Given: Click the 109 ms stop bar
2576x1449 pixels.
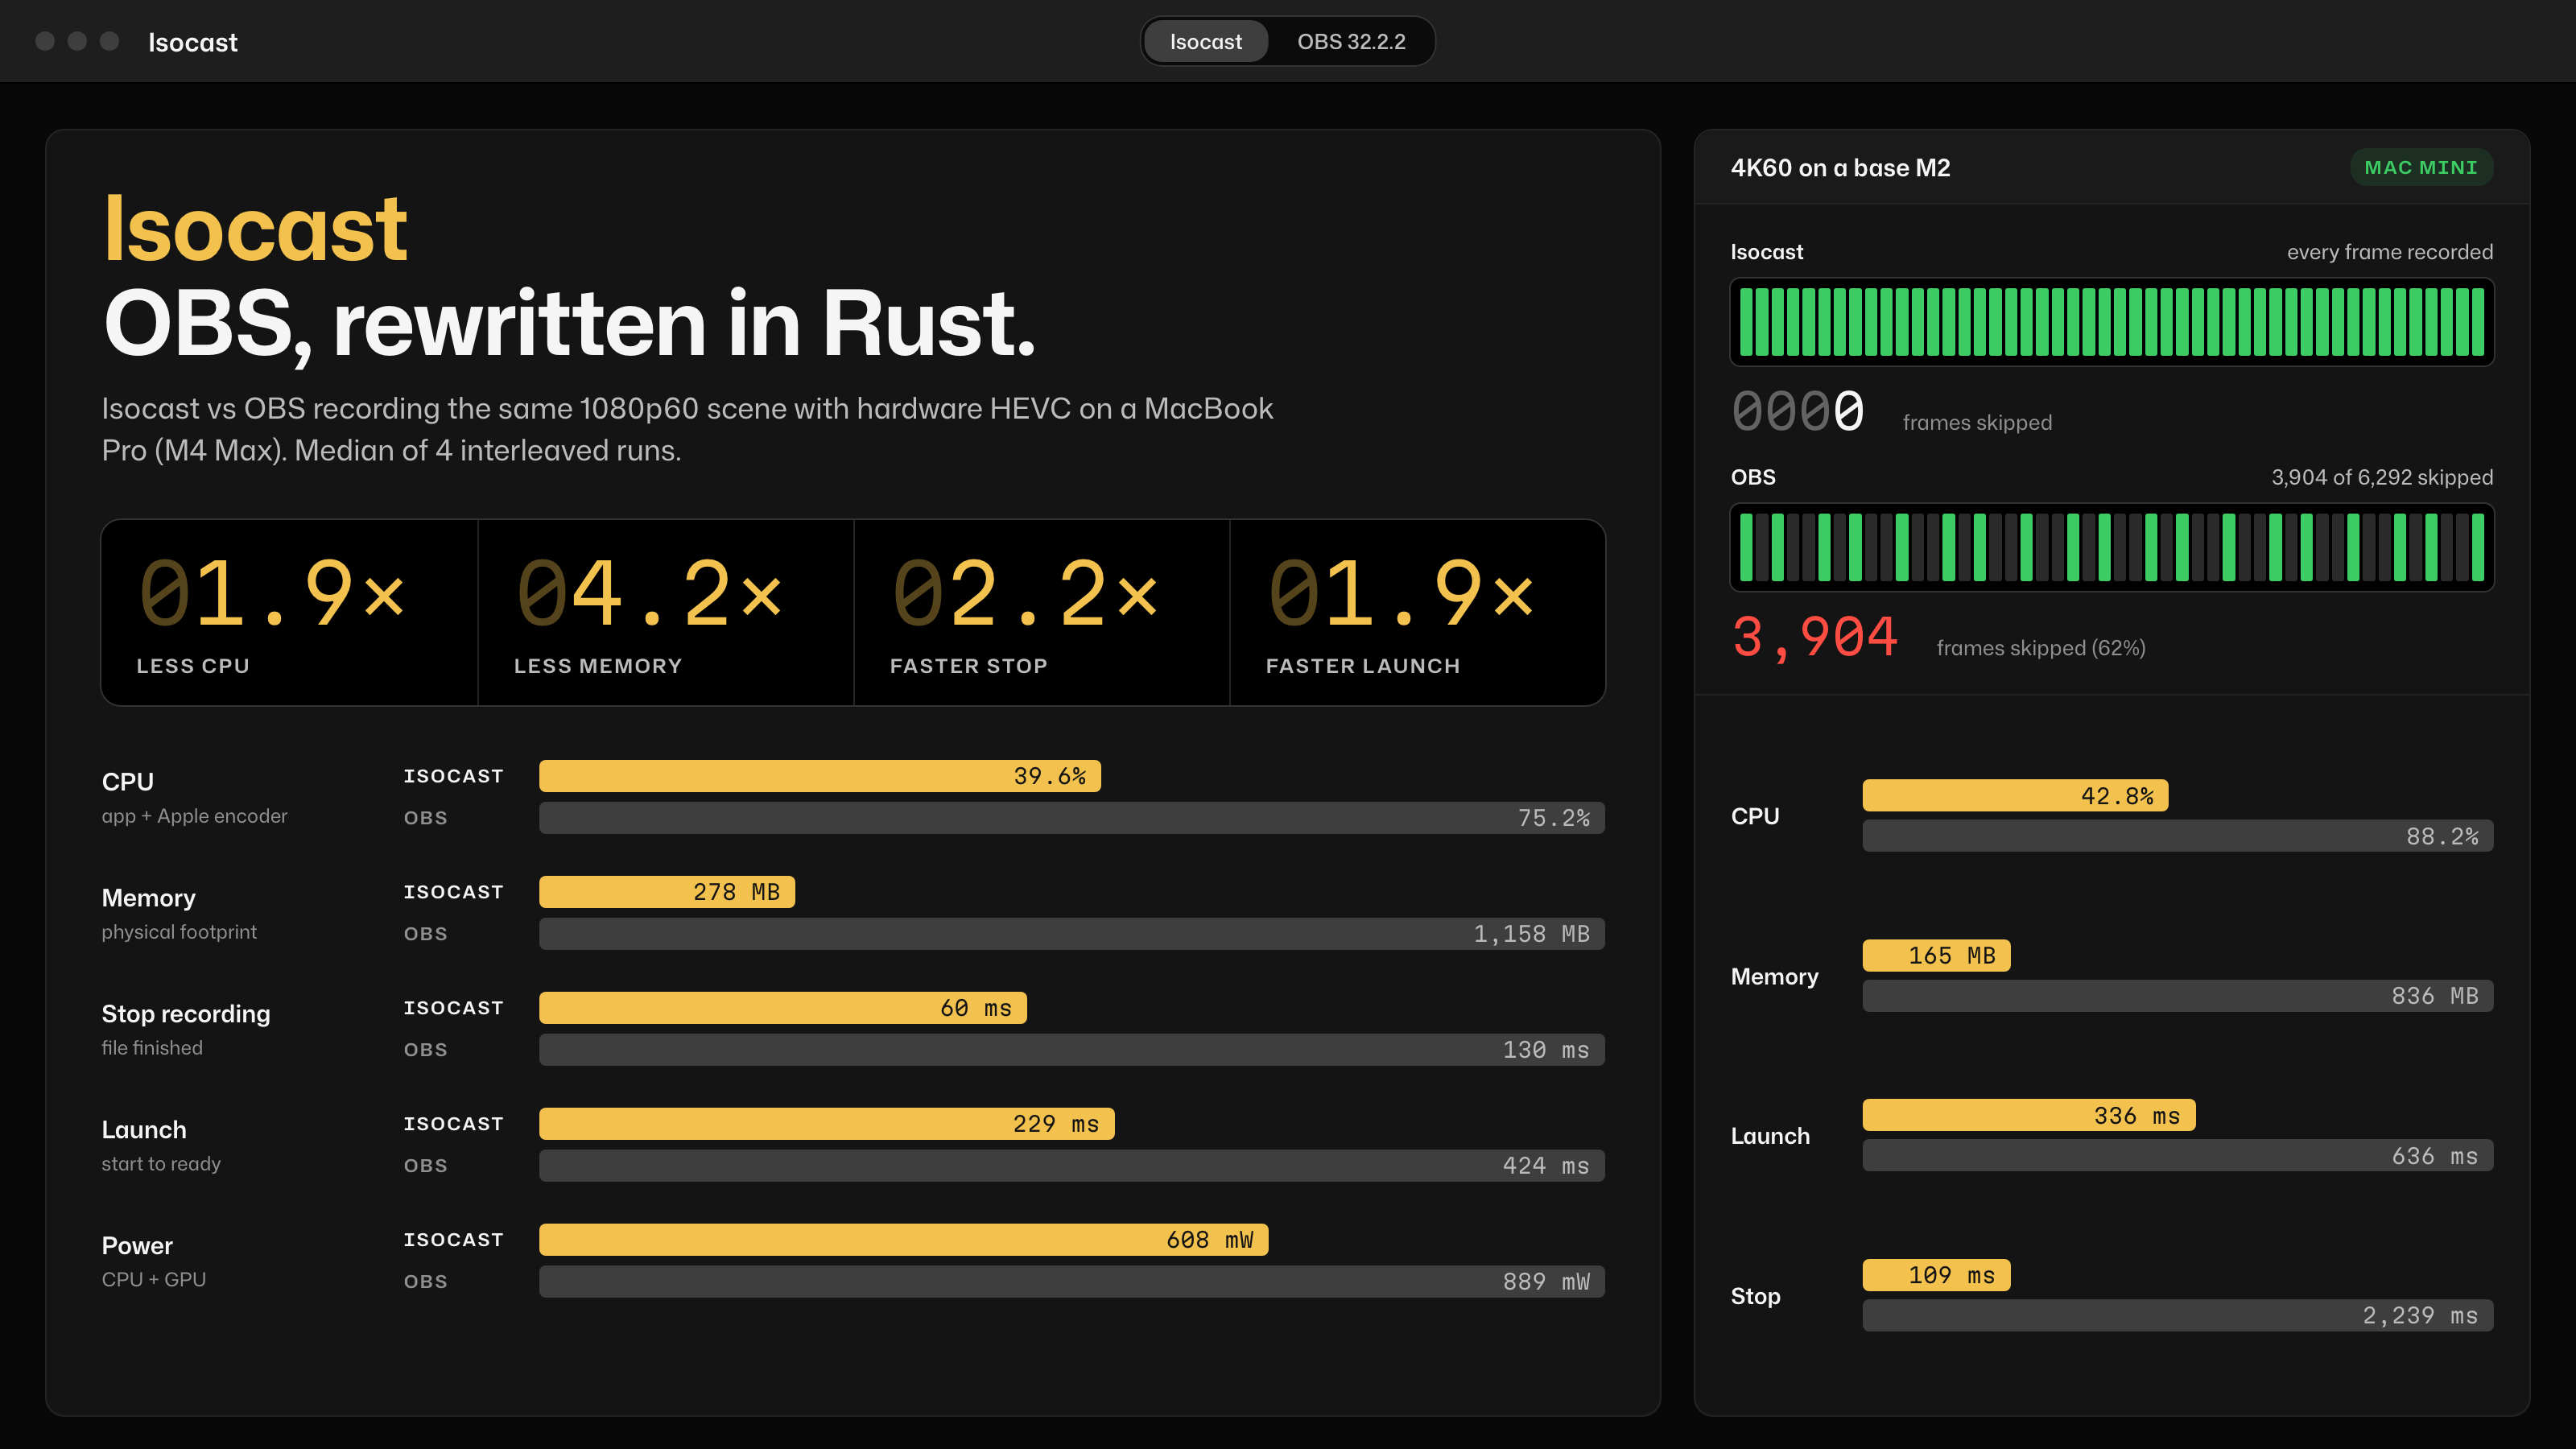Looking at the screenshot, I should [1936, 1276].
